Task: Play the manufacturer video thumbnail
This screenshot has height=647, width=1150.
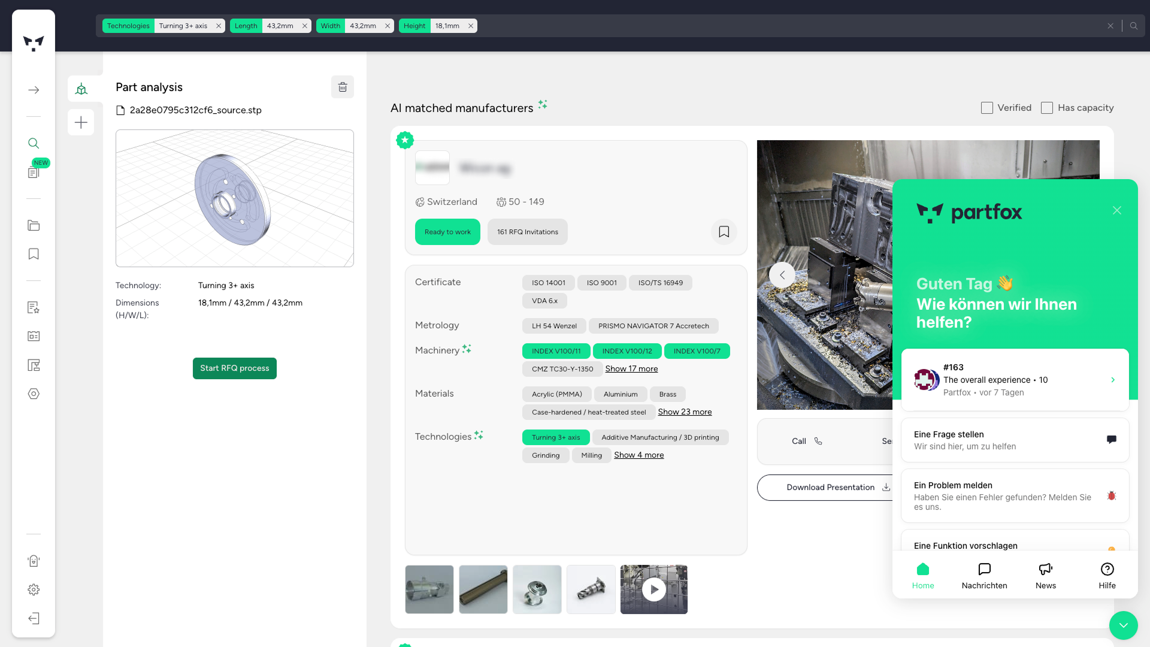Action: click(654, 589)
